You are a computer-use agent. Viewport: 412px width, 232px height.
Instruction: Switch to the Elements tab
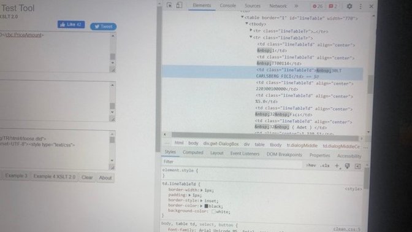pos(202,6)
